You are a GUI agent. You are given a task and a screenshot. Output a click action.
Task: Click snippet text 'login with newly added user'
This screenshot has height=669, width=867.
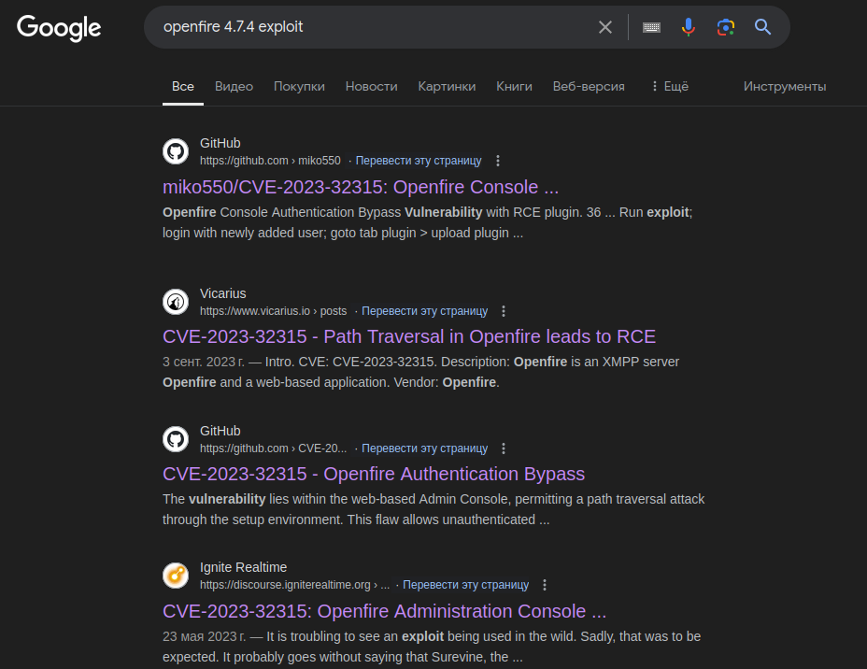pos(245,233)
